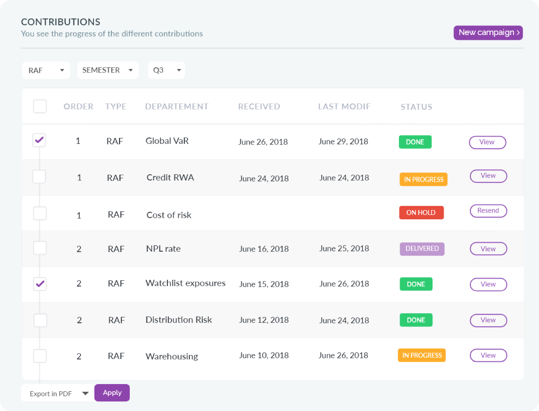Tick the select-all checkbox in table header

point(40,106)
